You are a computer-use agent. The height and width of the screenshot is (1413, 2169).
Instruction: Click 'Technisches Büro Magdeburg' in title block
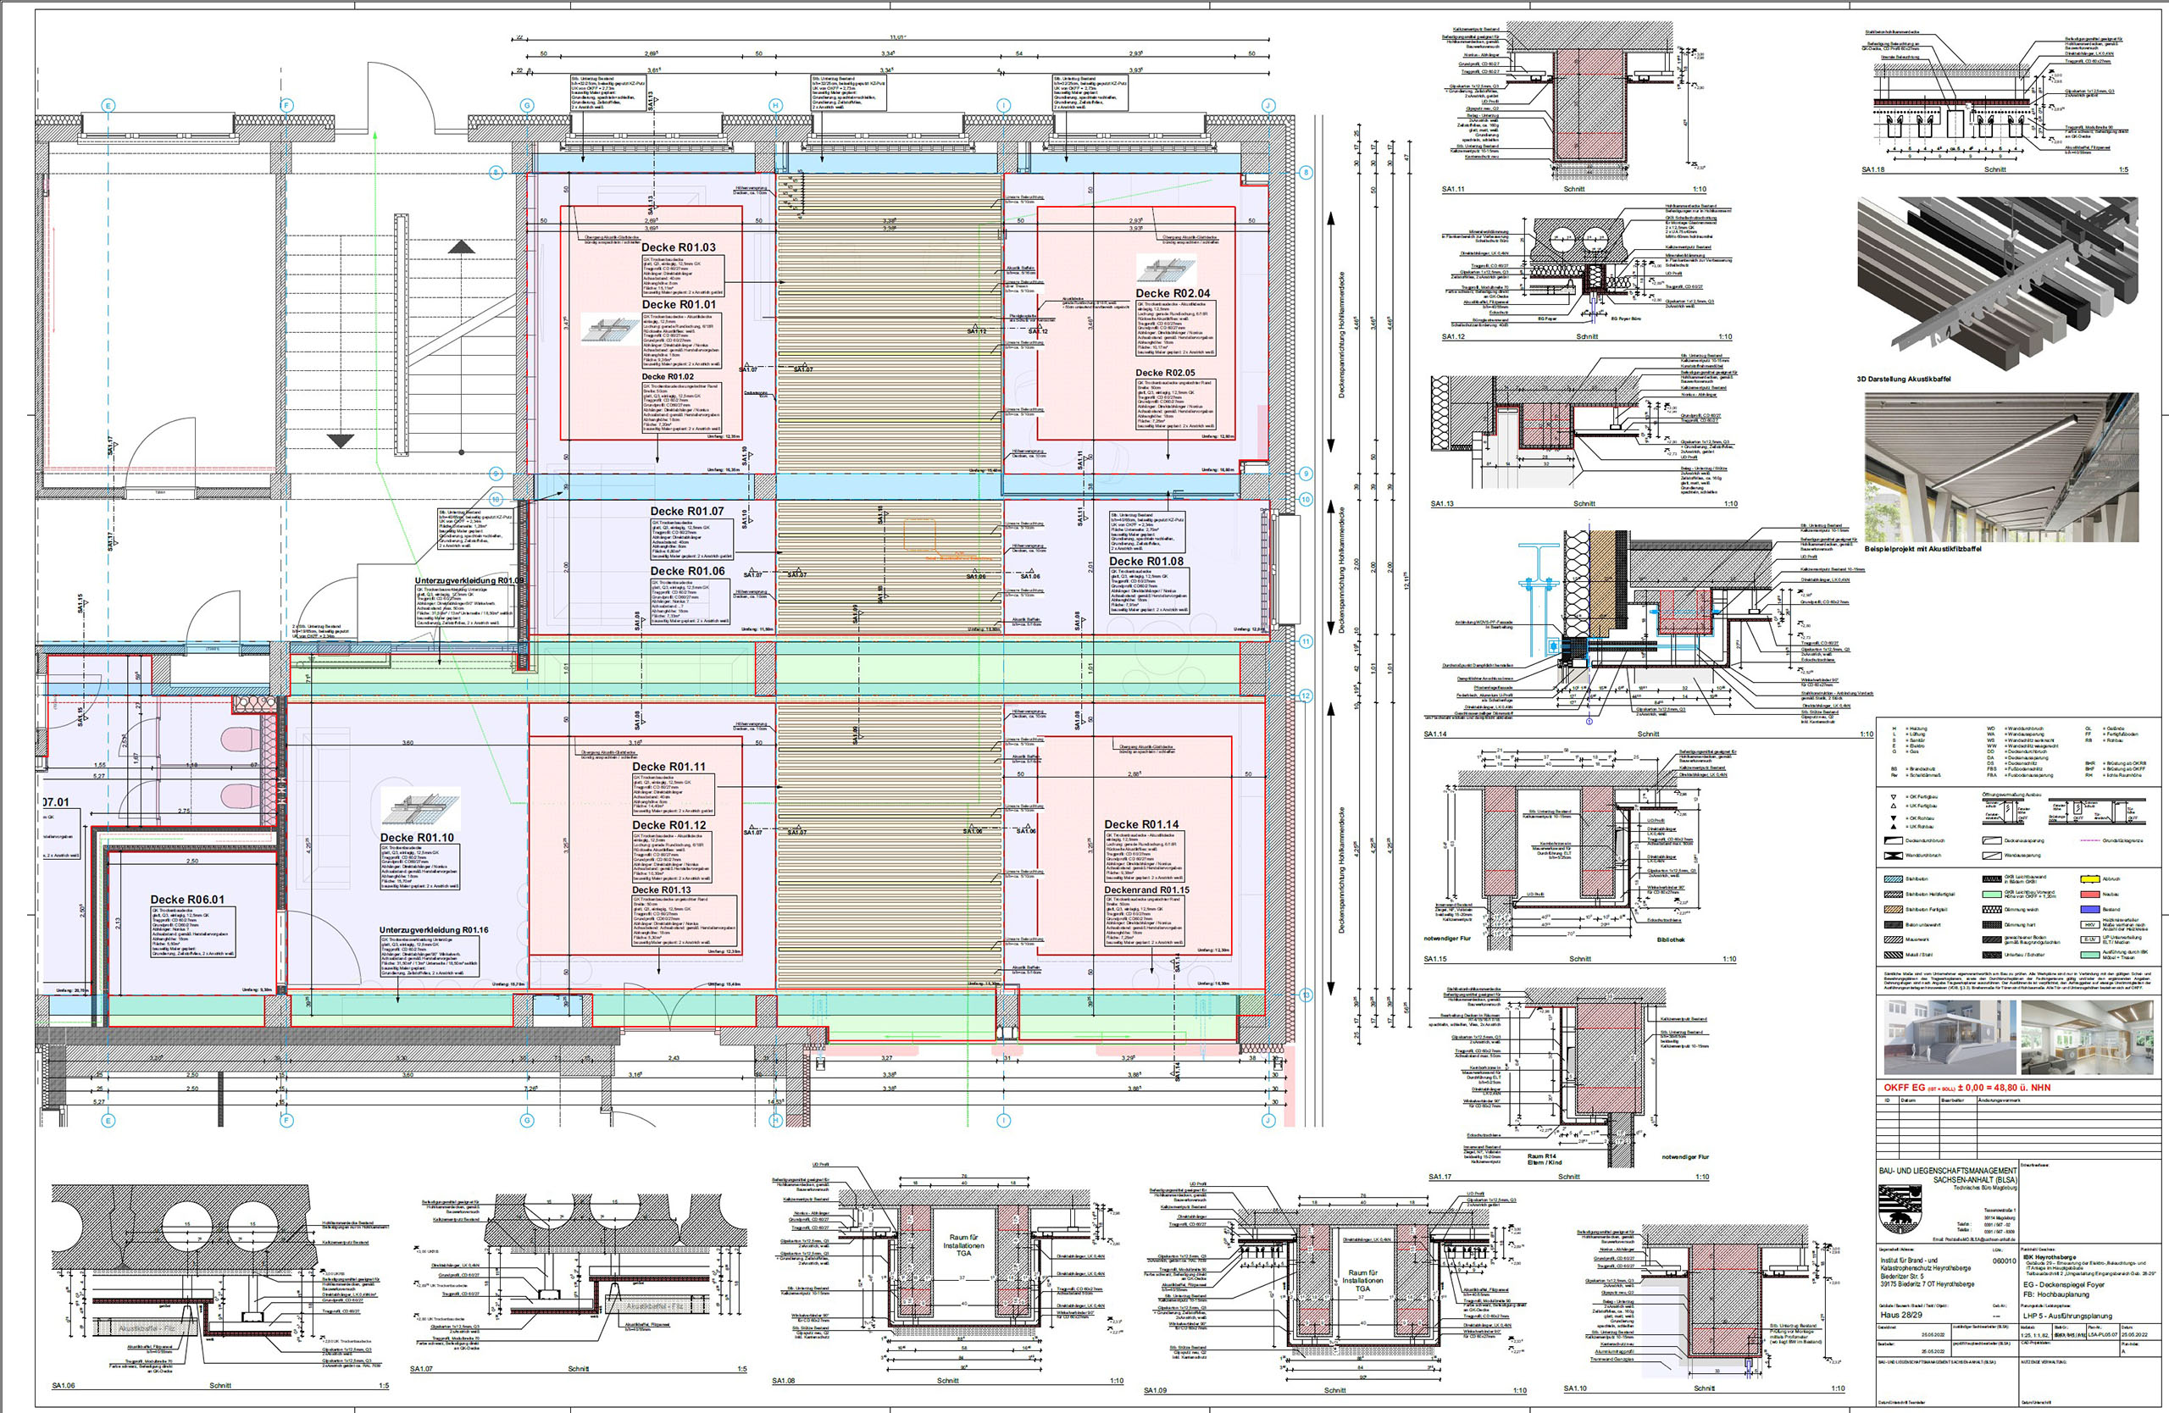[x=1986, y=1189]
